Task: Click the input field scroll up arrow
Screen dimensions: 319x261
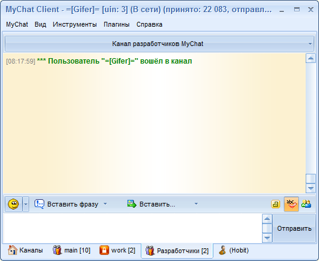Action: pyautogui.click(x=267, y=219)
